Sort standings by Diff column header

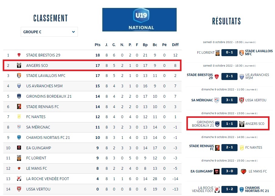(175, 45)
